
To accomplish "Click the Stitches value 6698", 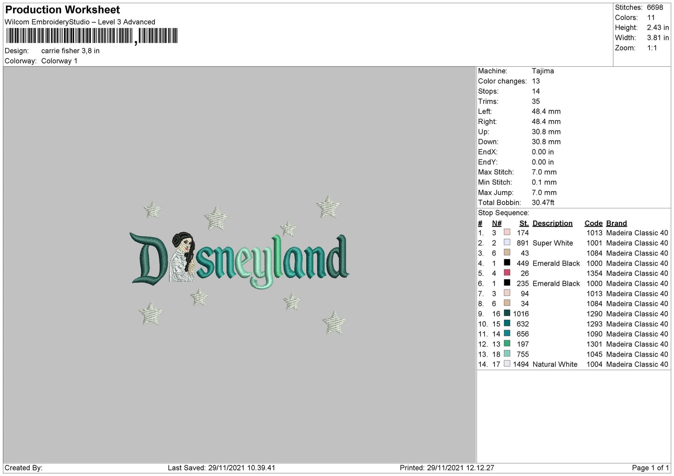I will [x=655, y=7].
